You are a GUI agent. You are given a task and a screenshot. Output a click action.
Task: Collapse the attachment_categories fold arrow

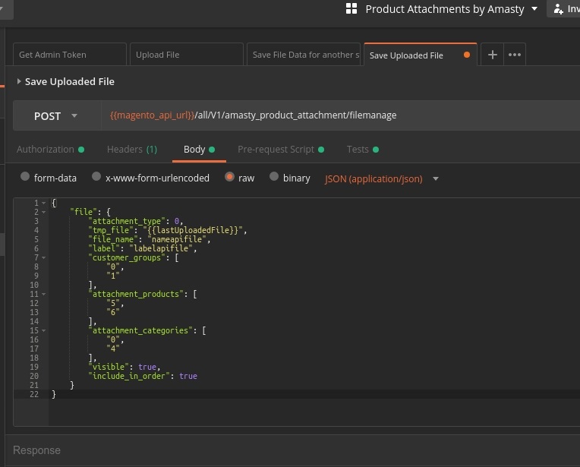45,330
